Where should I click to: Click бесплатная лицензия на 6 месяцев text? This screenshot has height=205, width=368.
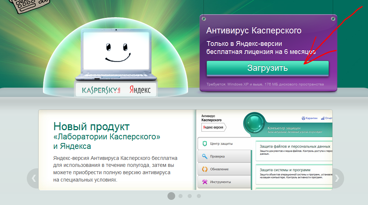pyautogui.click(x=261, y=52)
